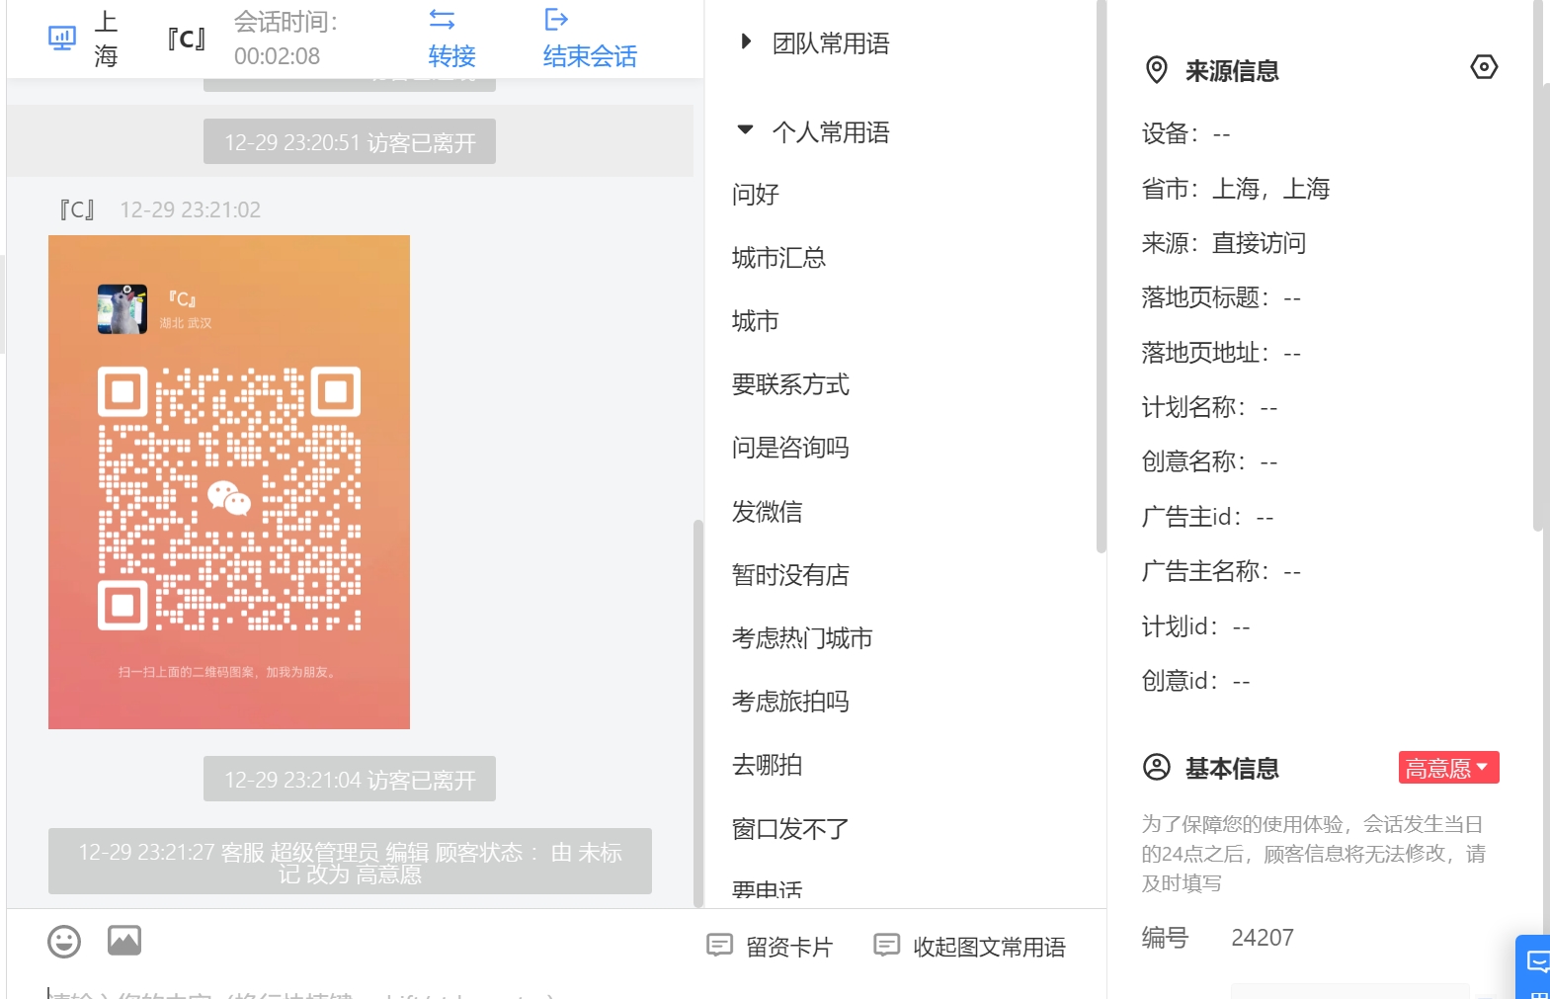
Task: Click the 落地页标题 row
Action: click(1221, 297)
